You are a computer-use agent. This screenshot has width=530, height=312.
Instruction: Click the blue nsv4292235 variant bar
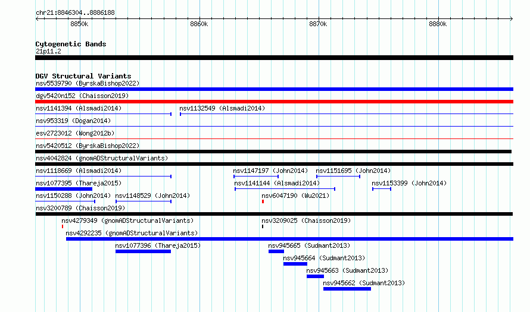tap(289, 239)
